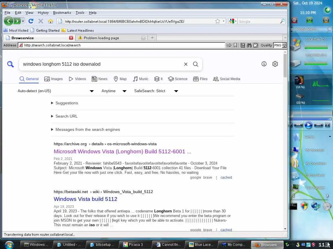Open Find with the binoculars icon

(x=249, y=45)
